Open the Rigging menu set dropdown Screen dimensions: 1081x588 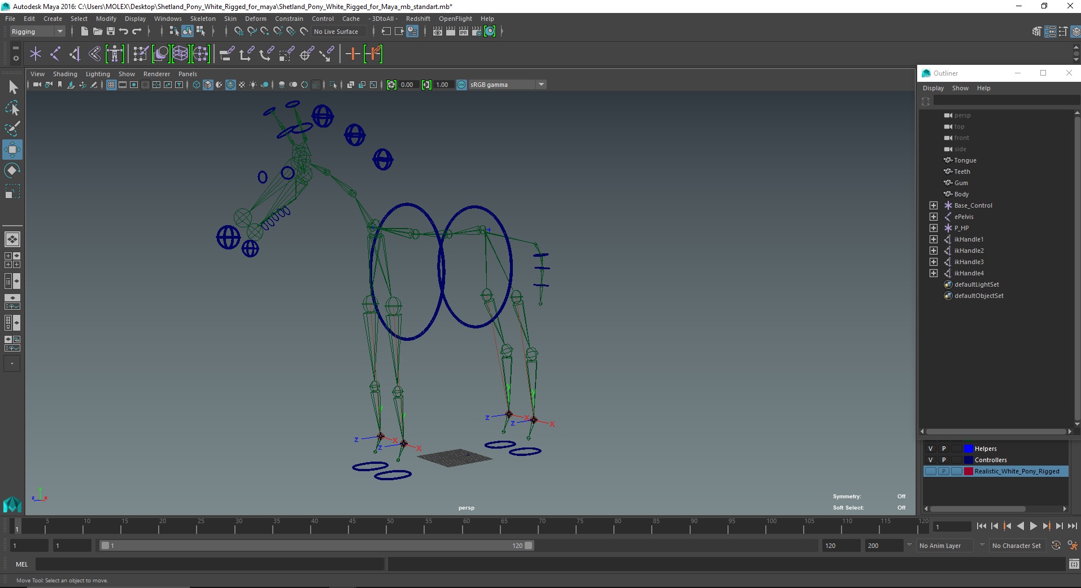[37, 32]
